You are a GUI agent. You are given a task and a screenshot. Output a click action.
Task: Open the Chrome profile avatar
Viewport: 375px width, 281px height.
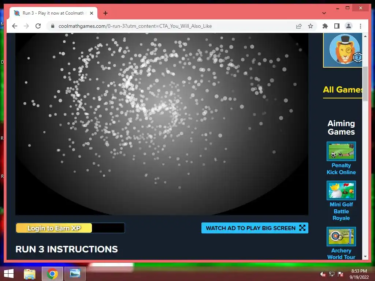coord(349,26)
